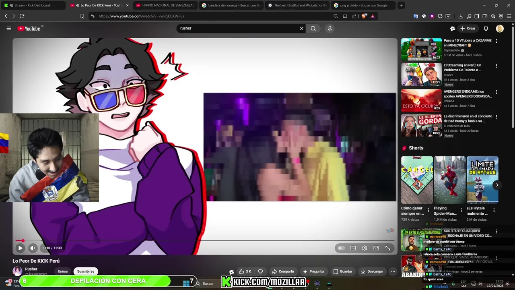Viewport: 515px width, 290px height.
Task: Clear the search text with the X
Action: pyautogui.click(x=301, y=28)
